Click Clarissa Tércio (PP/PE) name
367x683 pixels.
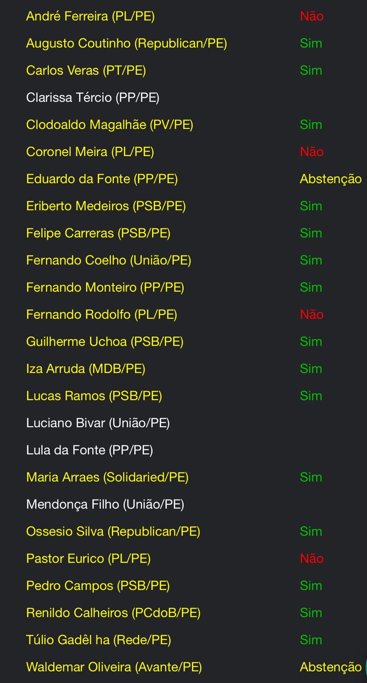(x=93, y=98)
